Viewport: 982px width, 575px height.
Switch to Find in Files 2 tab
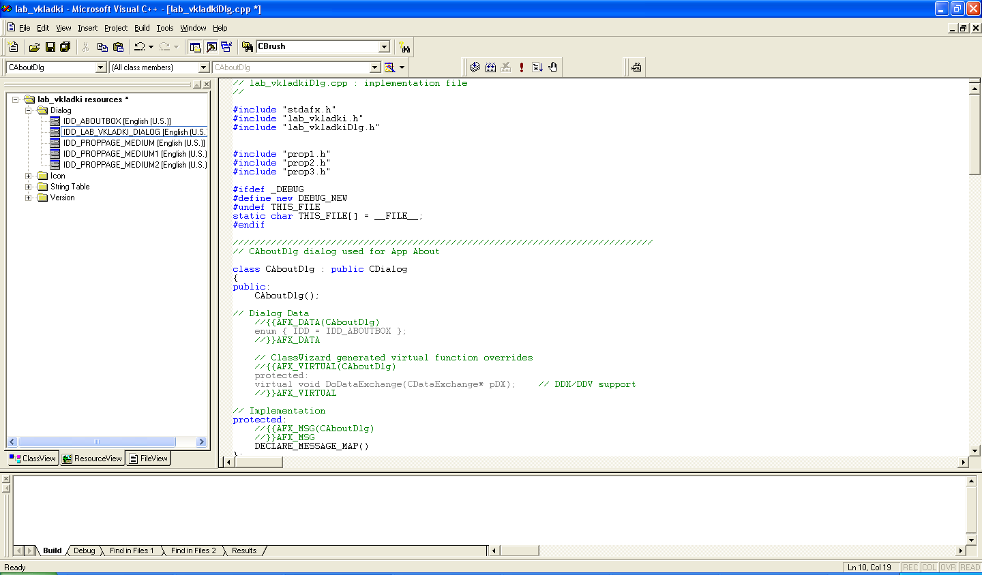(x=193, y=550)
